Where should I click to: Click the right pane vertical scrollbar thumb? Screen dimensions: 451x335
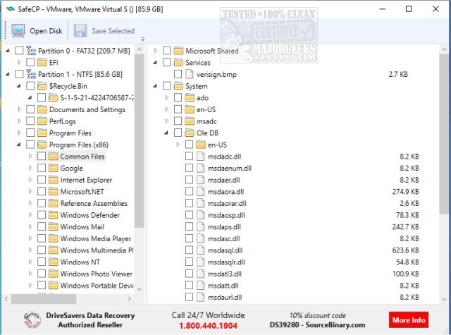444,134
